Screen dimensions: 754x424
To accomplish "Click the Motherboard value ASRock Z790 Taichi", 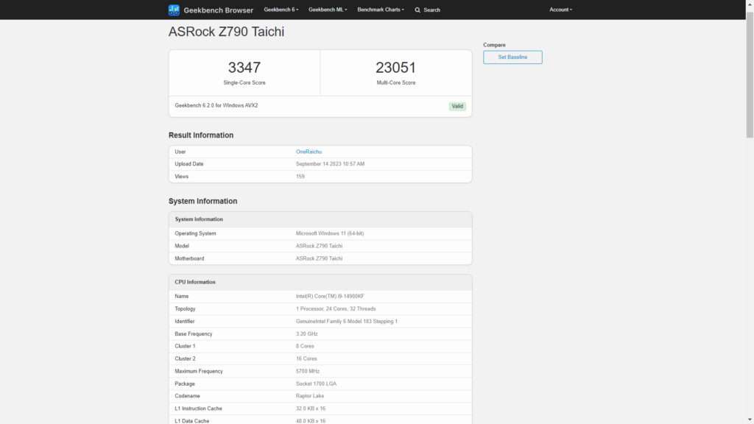I will (319, 258).
